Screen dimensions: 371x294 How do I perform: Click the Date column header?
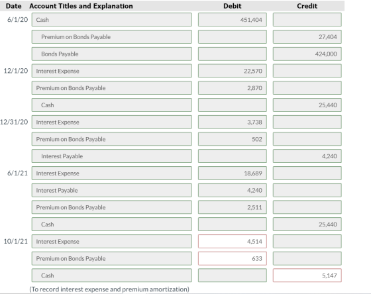[x=13, y=6]
